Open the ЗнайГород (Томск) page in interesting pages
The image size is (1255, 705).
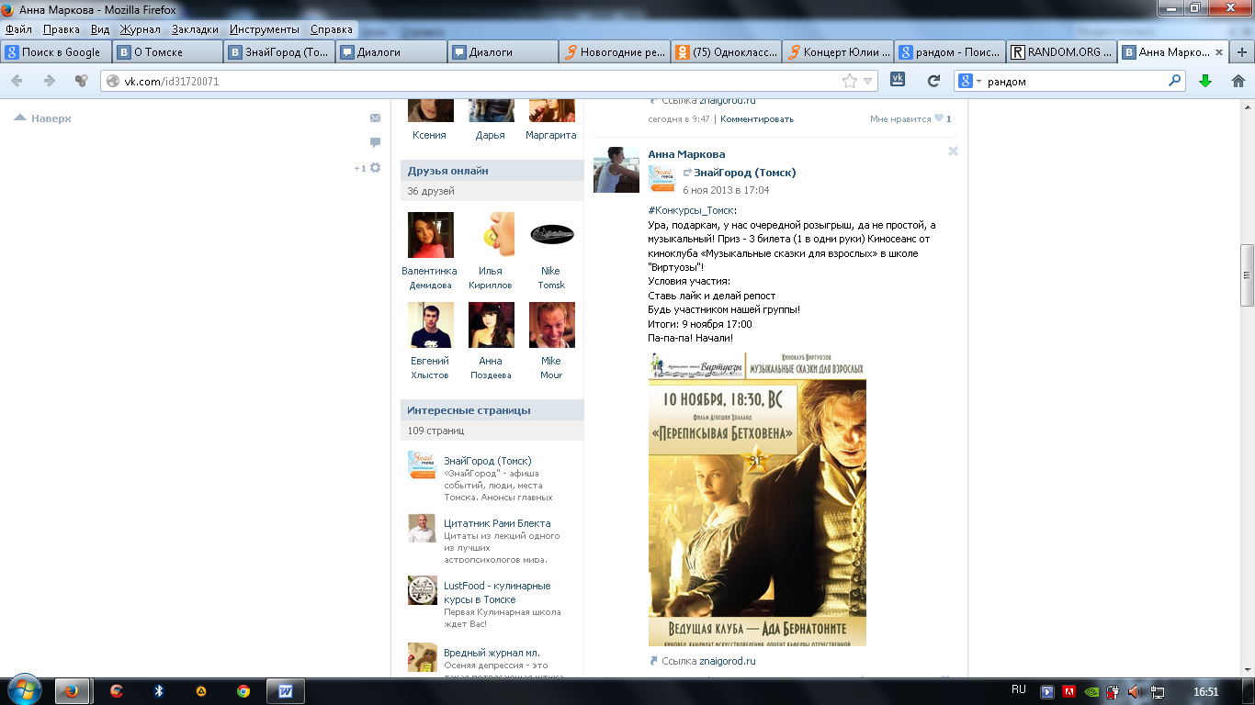pyautogui.click(x=487, y=461)
